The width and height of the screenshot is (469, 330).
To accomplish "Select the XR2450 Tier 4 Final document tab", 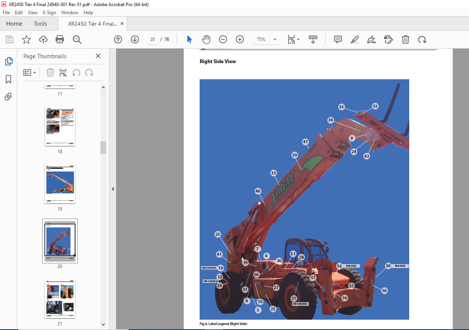I will coord(92,24).
